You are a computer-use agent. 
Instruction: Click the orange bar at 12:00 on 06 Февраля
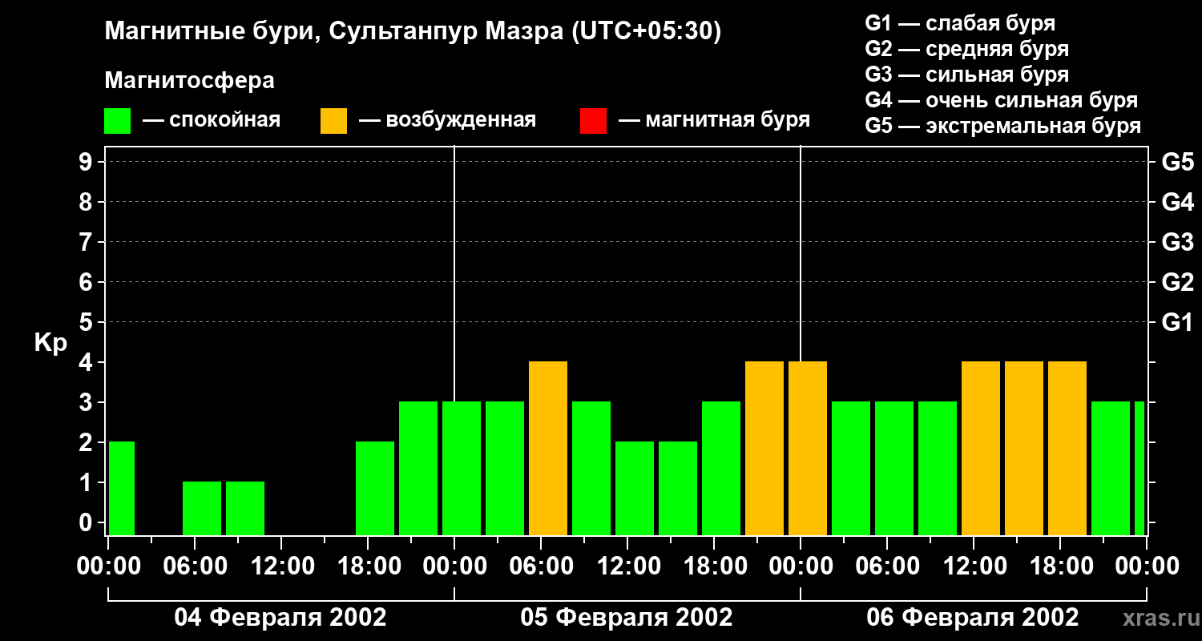(x=981, y=448)
